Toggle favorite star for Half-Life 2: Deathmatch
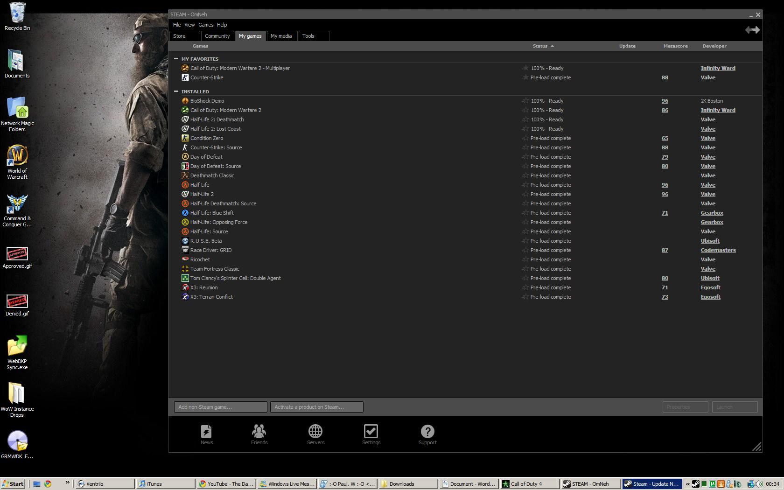 click(x=525, y=119)
